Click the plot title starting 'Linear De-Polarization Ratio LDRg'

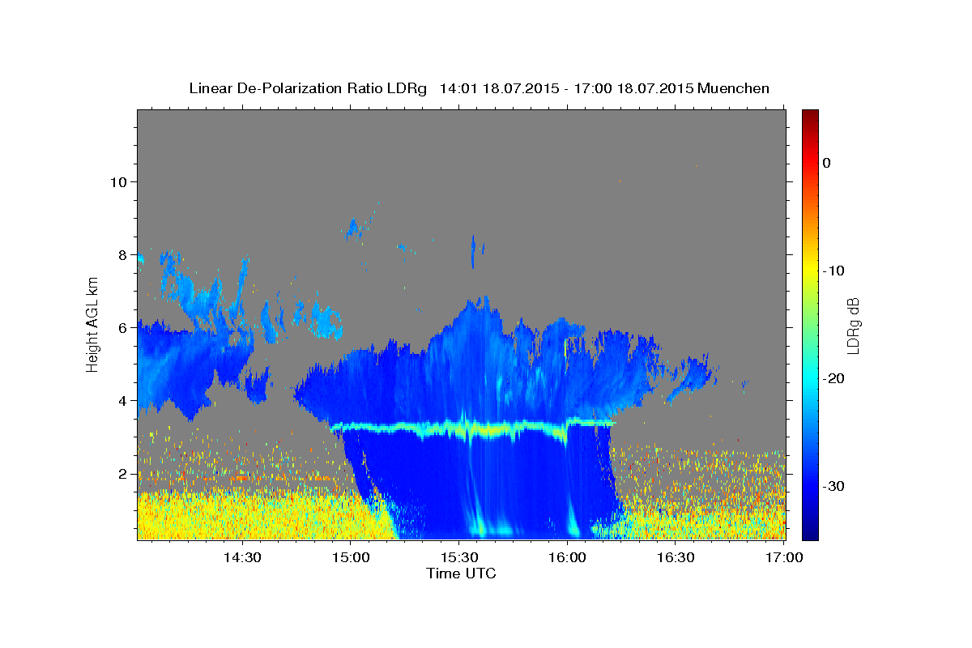479,88
